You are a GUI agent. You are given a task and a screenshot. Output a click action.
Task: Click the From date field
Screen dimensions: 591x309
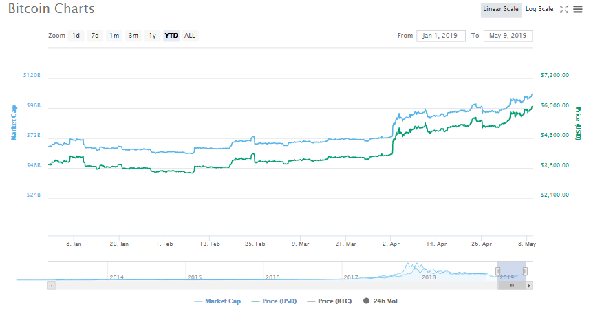pos(440,36)
